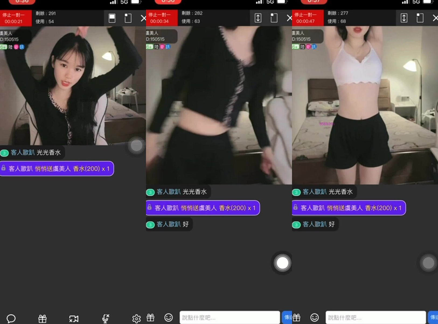The image size is (438, 324).
Task: Tap grey floating circle in first screen
Action: pos(136,146)
